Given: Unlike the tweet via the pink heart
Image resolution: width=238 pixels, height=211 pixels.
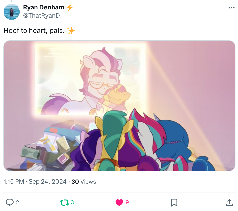Looking at the screenshot, I should pyautogui.click(x=119, y=202).
